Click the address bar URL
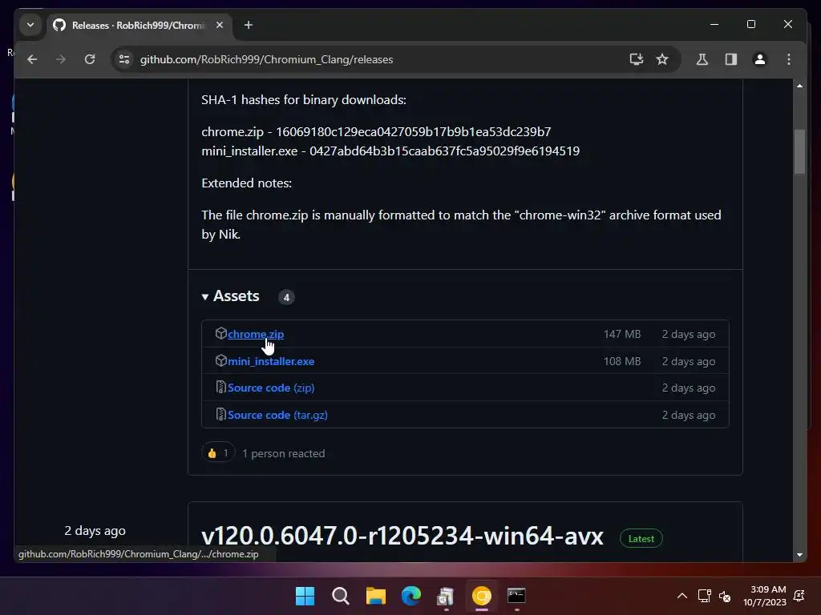The image size is (821, 615). pos(266,59)
